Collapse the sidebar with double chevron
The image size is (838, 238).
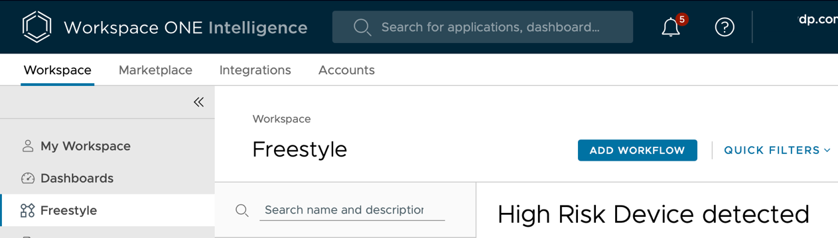tap(198, 102)
